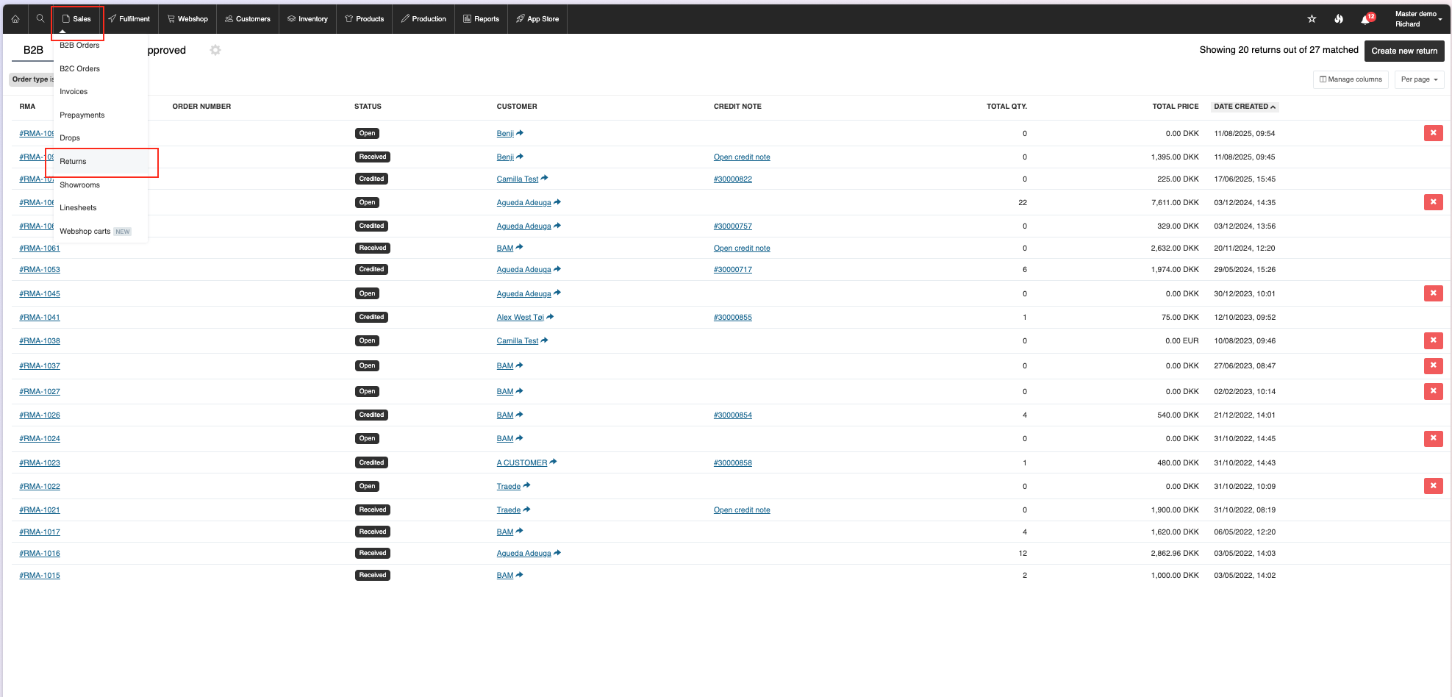Choose Linesheets in Sales dropdown
This screenshot has width=1452, height=697.
point(78,208)
